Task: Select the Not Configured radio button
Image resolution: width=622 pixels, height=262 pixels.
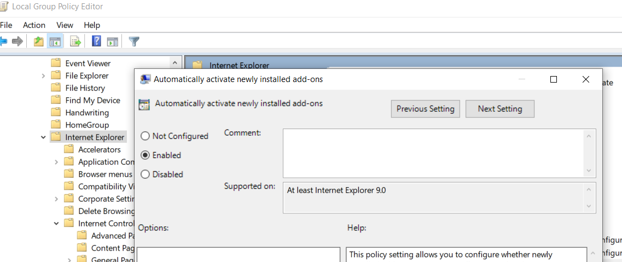Action: 146,136
